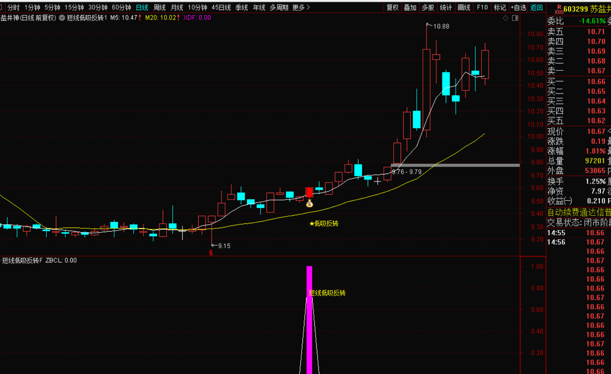Click the R 1000 badge icon
The width and height of the screenshot is (611, 374).
click(559, 9)
